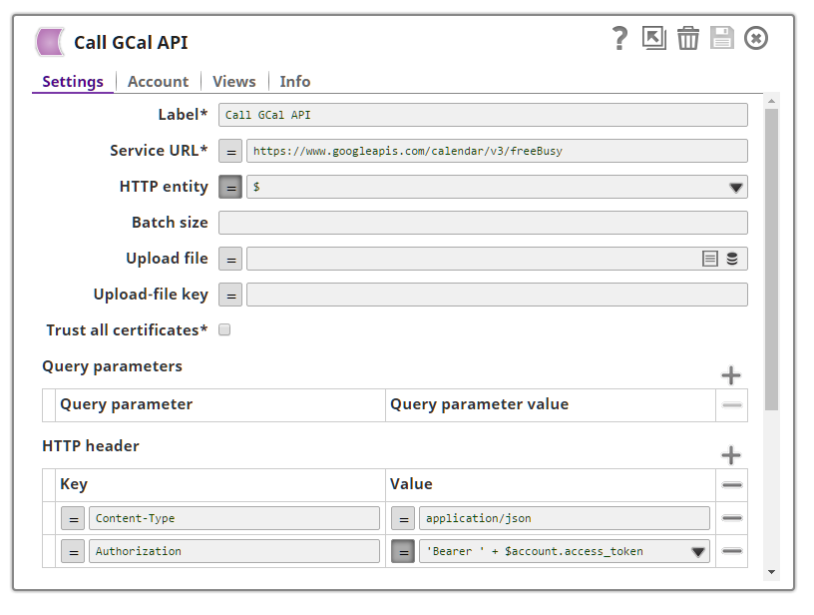
Task: Click the vertical scrollbar thumb
Action: point(771,260)
